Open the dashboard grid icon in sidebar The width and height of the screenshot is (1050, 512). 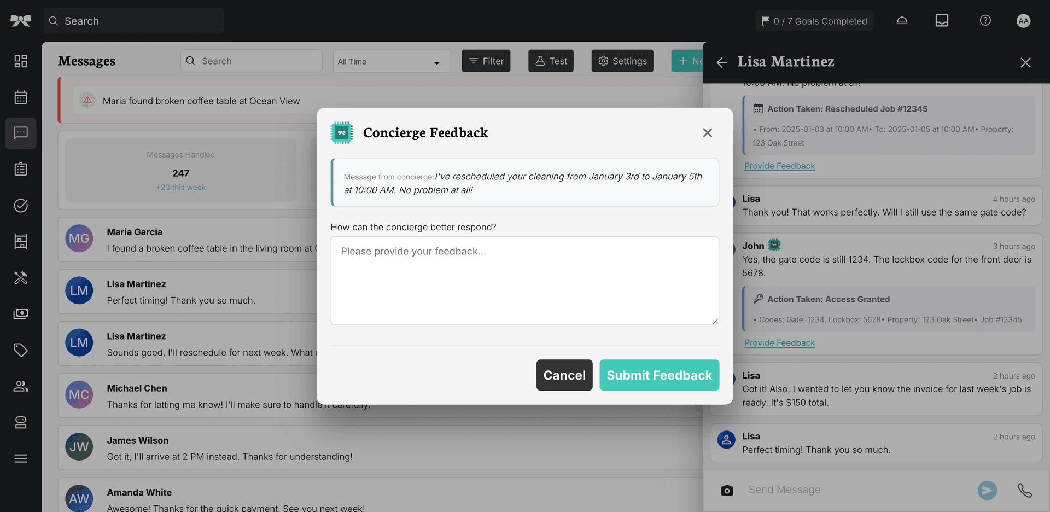tap(21, 61)
